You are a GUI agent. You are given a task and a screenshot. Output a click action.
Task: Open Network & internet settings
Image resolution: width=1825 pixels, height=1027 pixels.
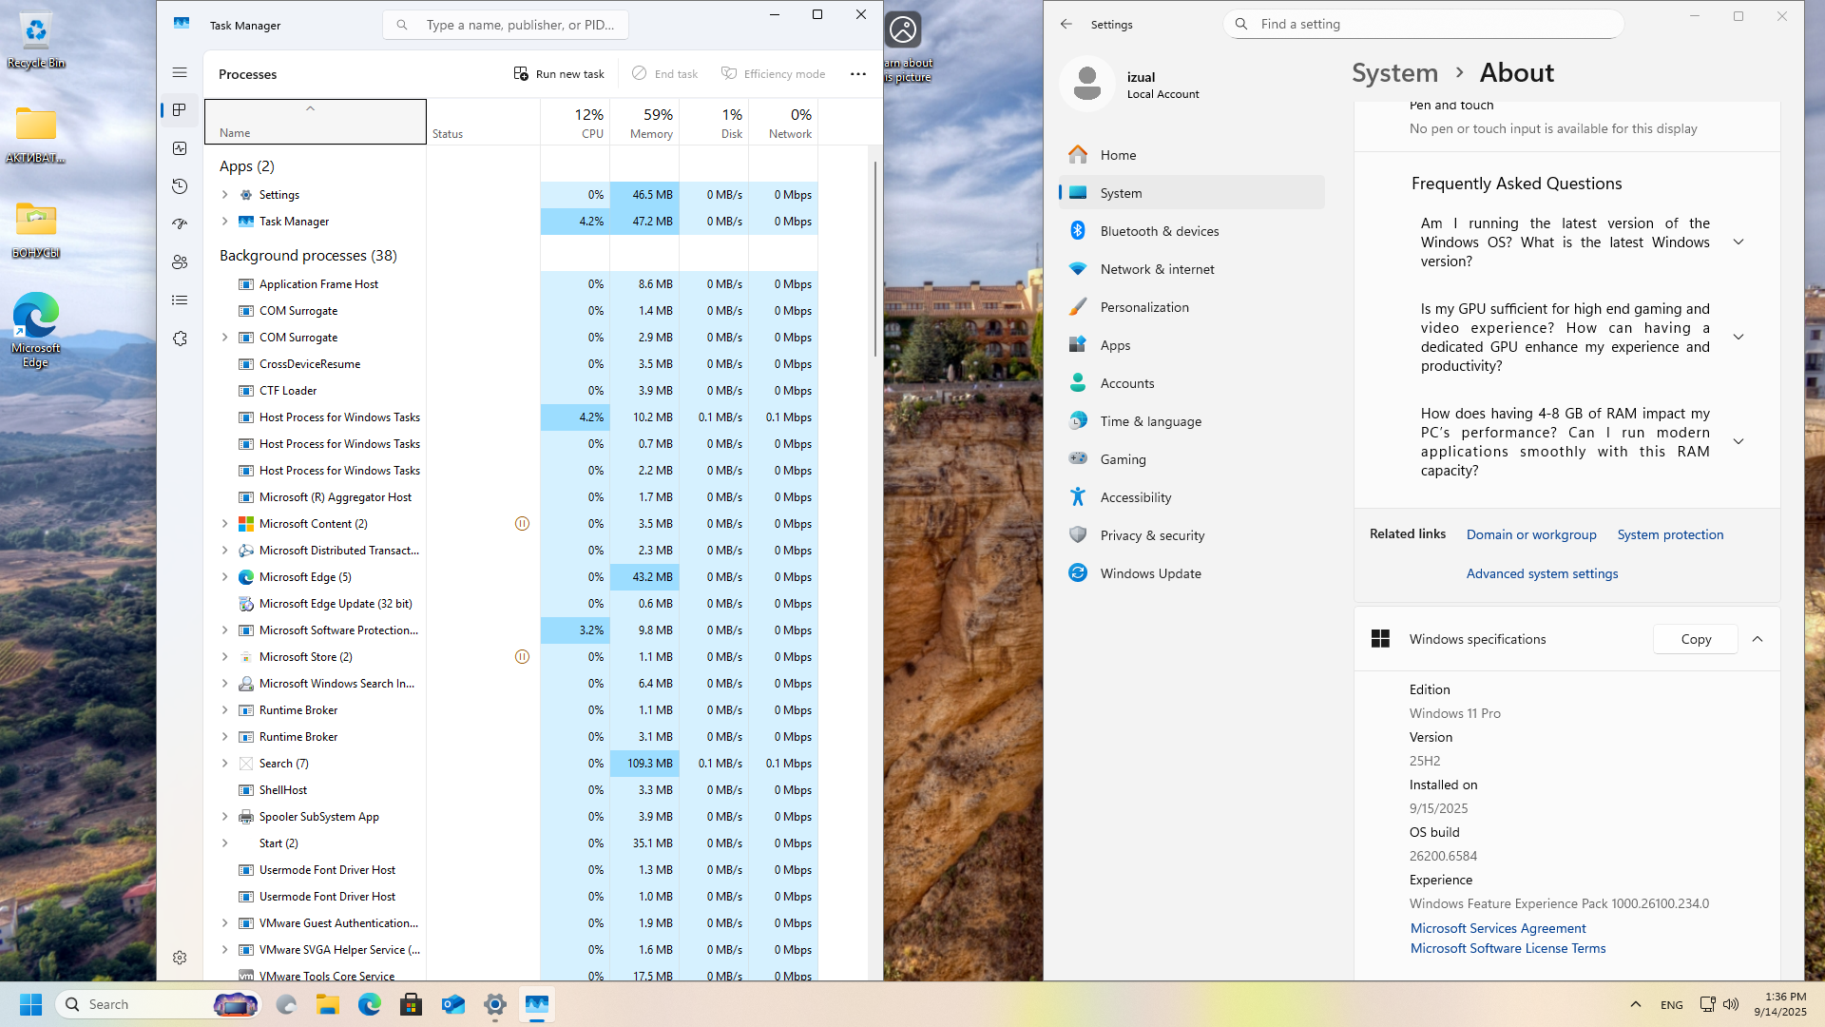pos(1192,269)
